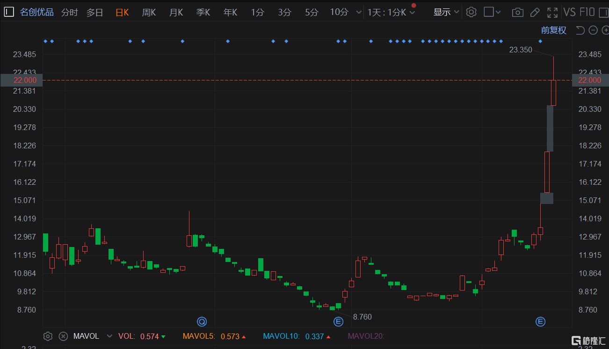Zoom in using the plus icon

pyautogui.click(x=605, y=30)
